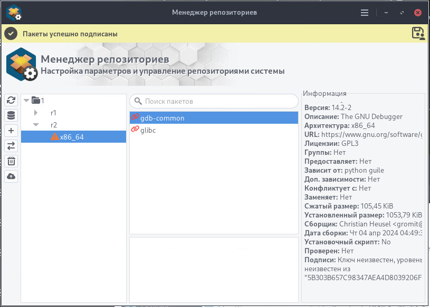The height and width of the screenshot is (307, 430).
Task: Click the Пакеты успешно подписаны message
Action: [70, 34]
